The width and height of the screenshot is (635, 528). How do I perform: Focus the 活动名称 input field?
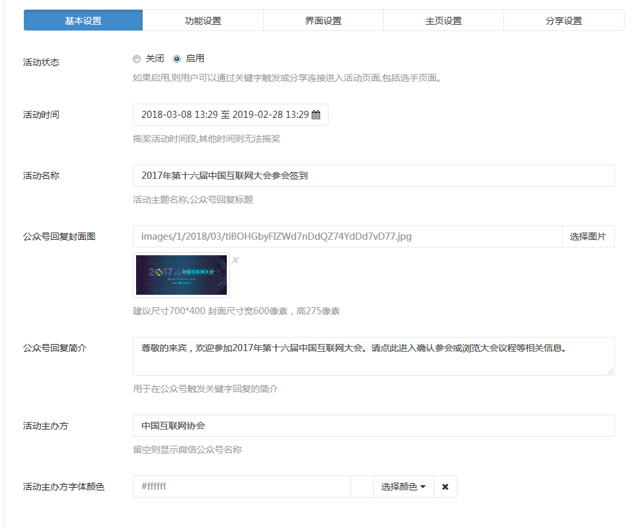373,176
